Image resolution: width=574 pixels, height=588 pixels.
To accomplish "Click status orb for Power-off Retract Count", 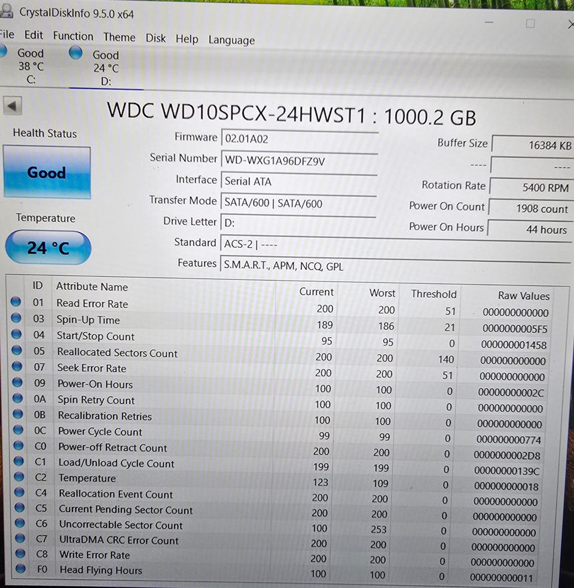I will click(x=19, y=445).
